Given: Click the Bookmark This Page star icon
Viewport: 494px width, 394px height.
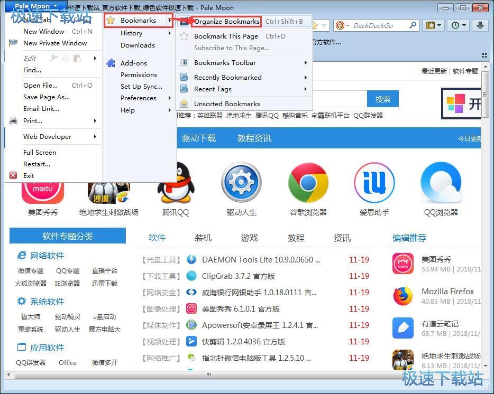Looking at the screenshot, I should (184, 36).
